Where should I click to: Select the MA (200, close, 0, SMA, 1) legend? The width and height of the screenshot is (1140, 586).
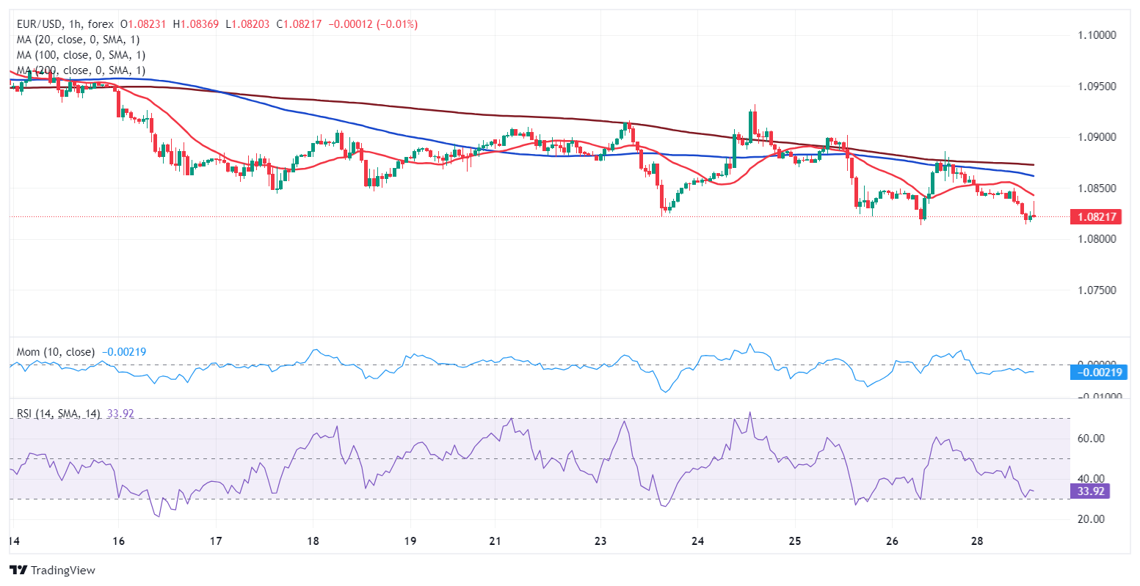81,70
